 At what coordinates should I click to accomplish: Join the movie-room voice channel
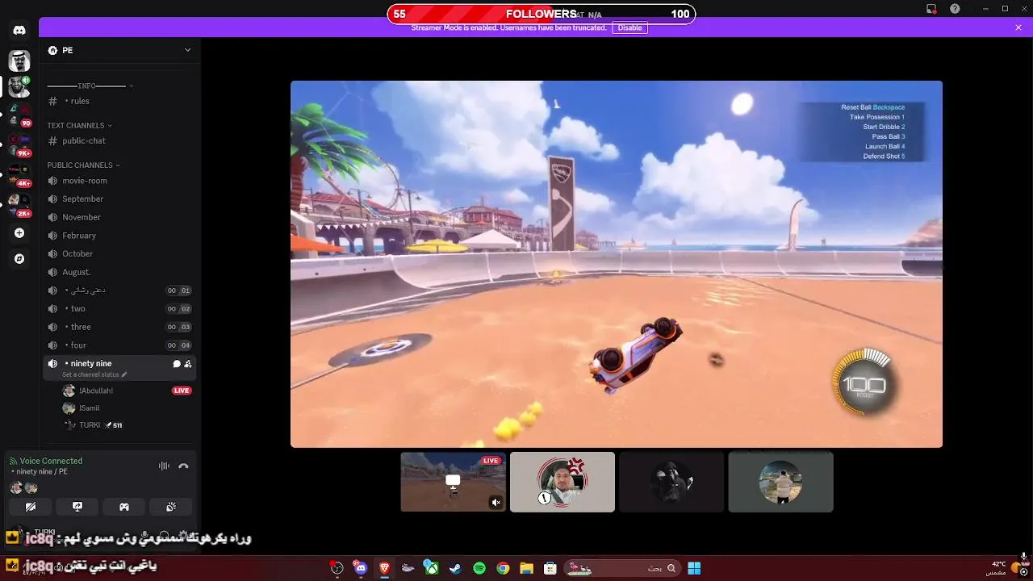(119, 181)
